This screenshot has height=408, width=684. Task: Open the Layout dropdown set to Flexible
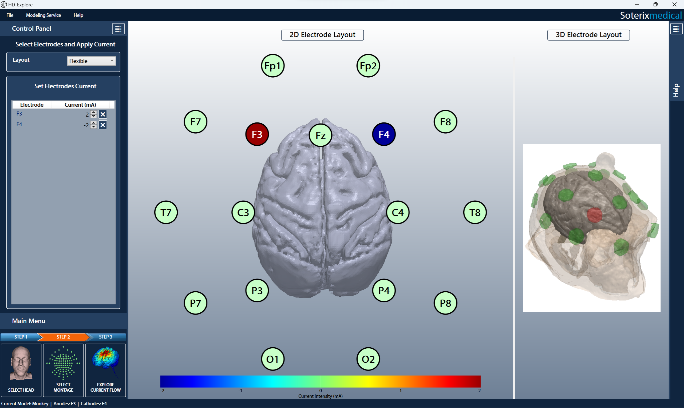pyautogui.click(x=92, y=61)
